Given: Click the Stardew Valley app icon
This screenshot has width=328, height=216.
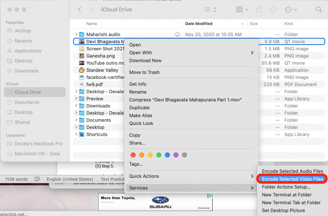Looking at the screenshot, I should point(81,70).
